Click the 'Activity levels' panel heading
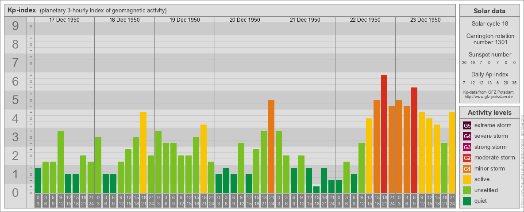 tap(489, 113)
